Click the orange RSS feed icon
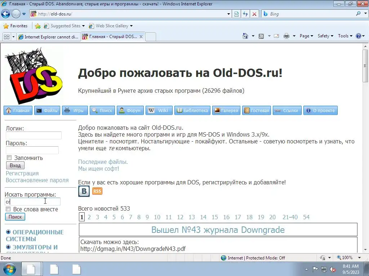This screenshot has width=369, height=276. tap(97, 191)
